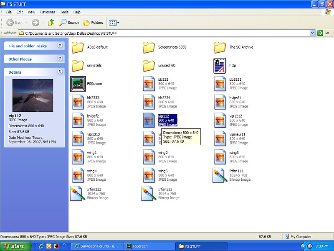Click the Windows Start button

(15, 246)
